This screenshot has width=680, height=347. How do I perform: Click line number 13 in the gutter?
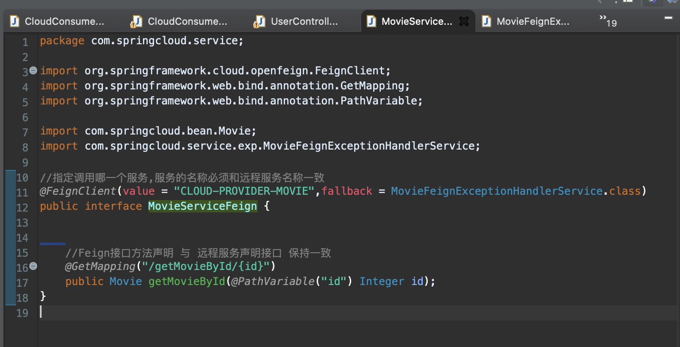pos(22,223)
